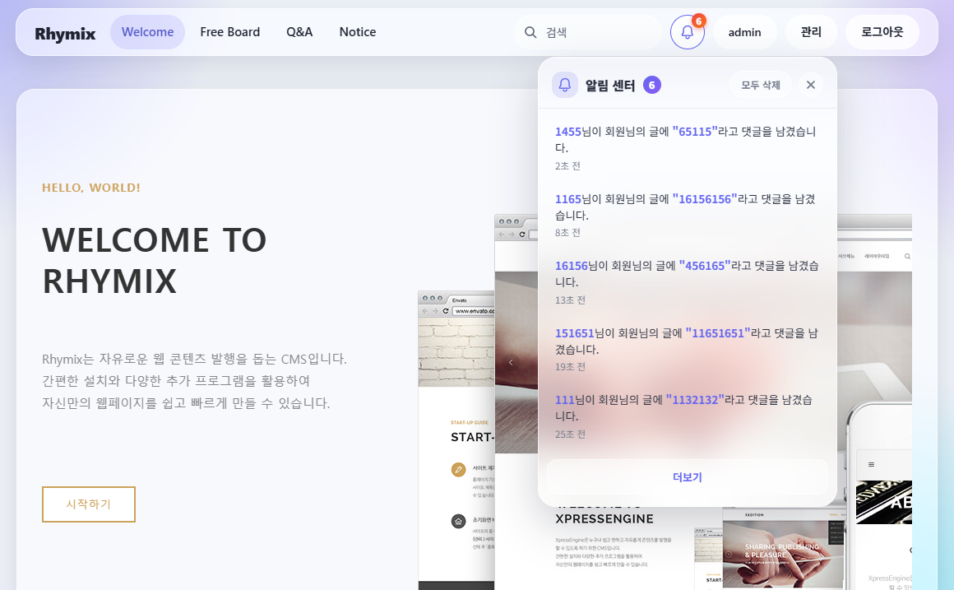Click the purple 6 count badge
Viewport: 954px width, 590px height.
(651, 86)
